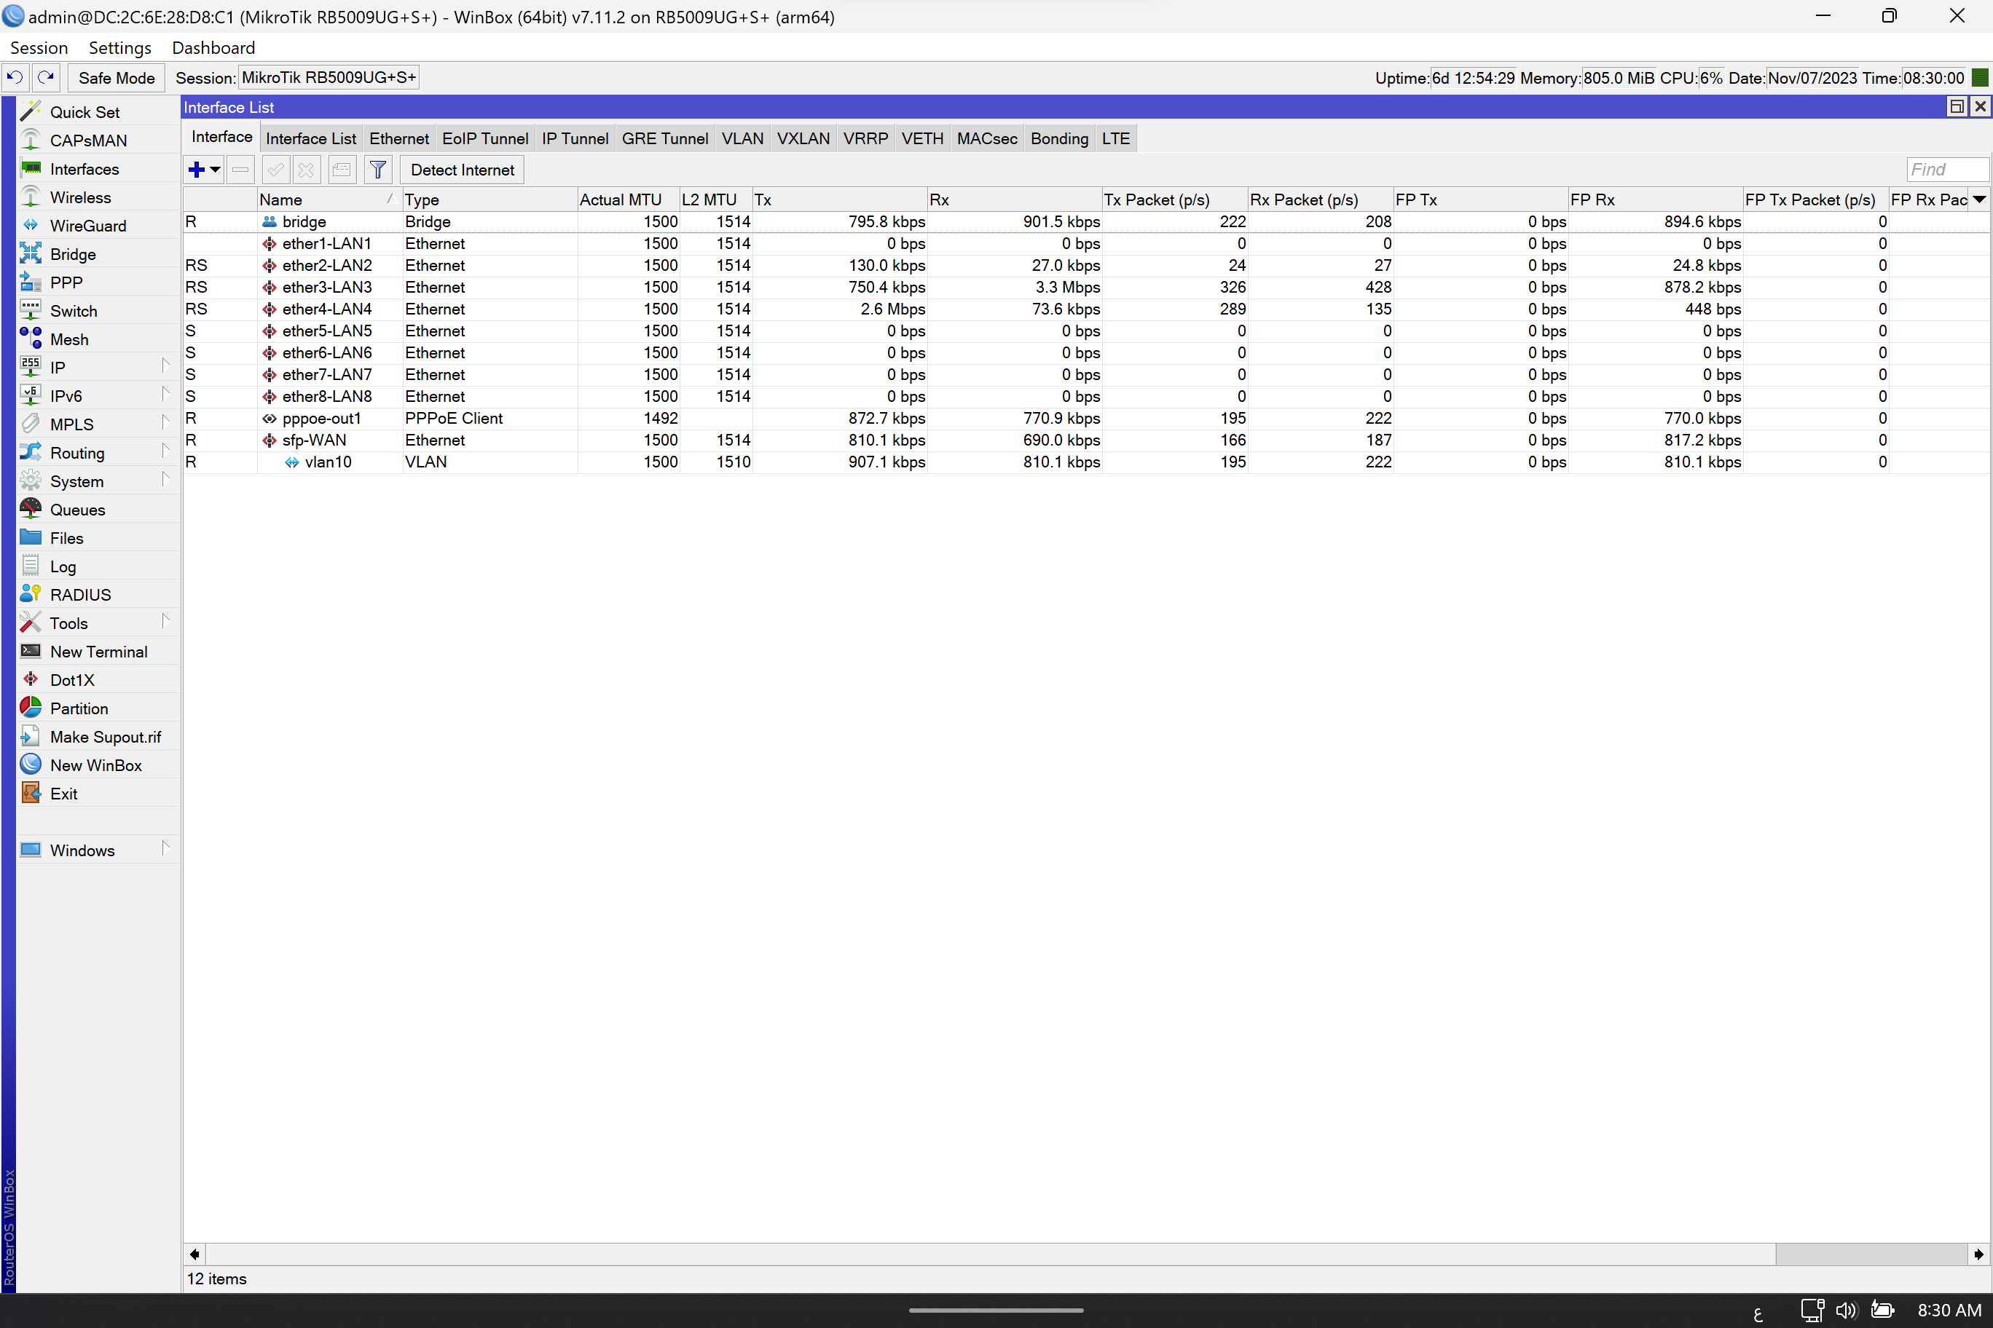
Task: Click the Comment toolbar icon
Action: (x=342, y=170)
